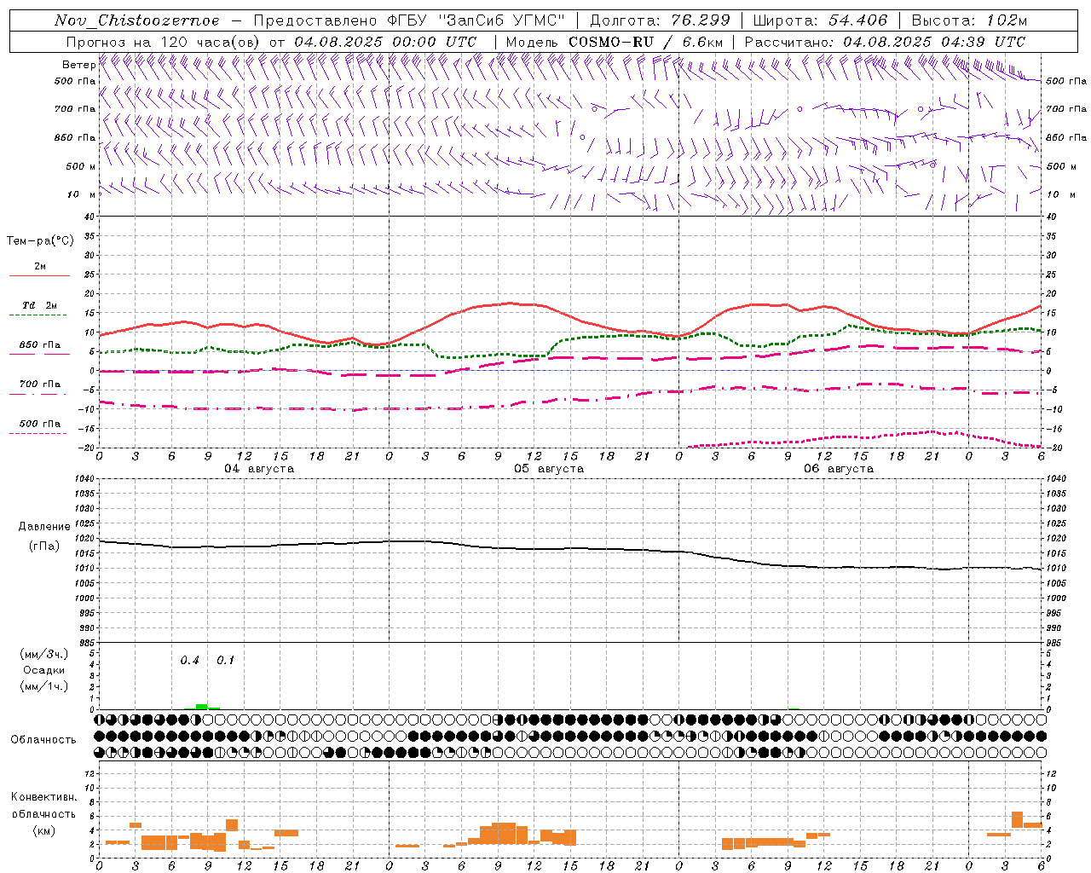Viewport: 1091px width, 873px height.
Task: Click the 500 м wind level label on left
Action: tap(81, 166)
